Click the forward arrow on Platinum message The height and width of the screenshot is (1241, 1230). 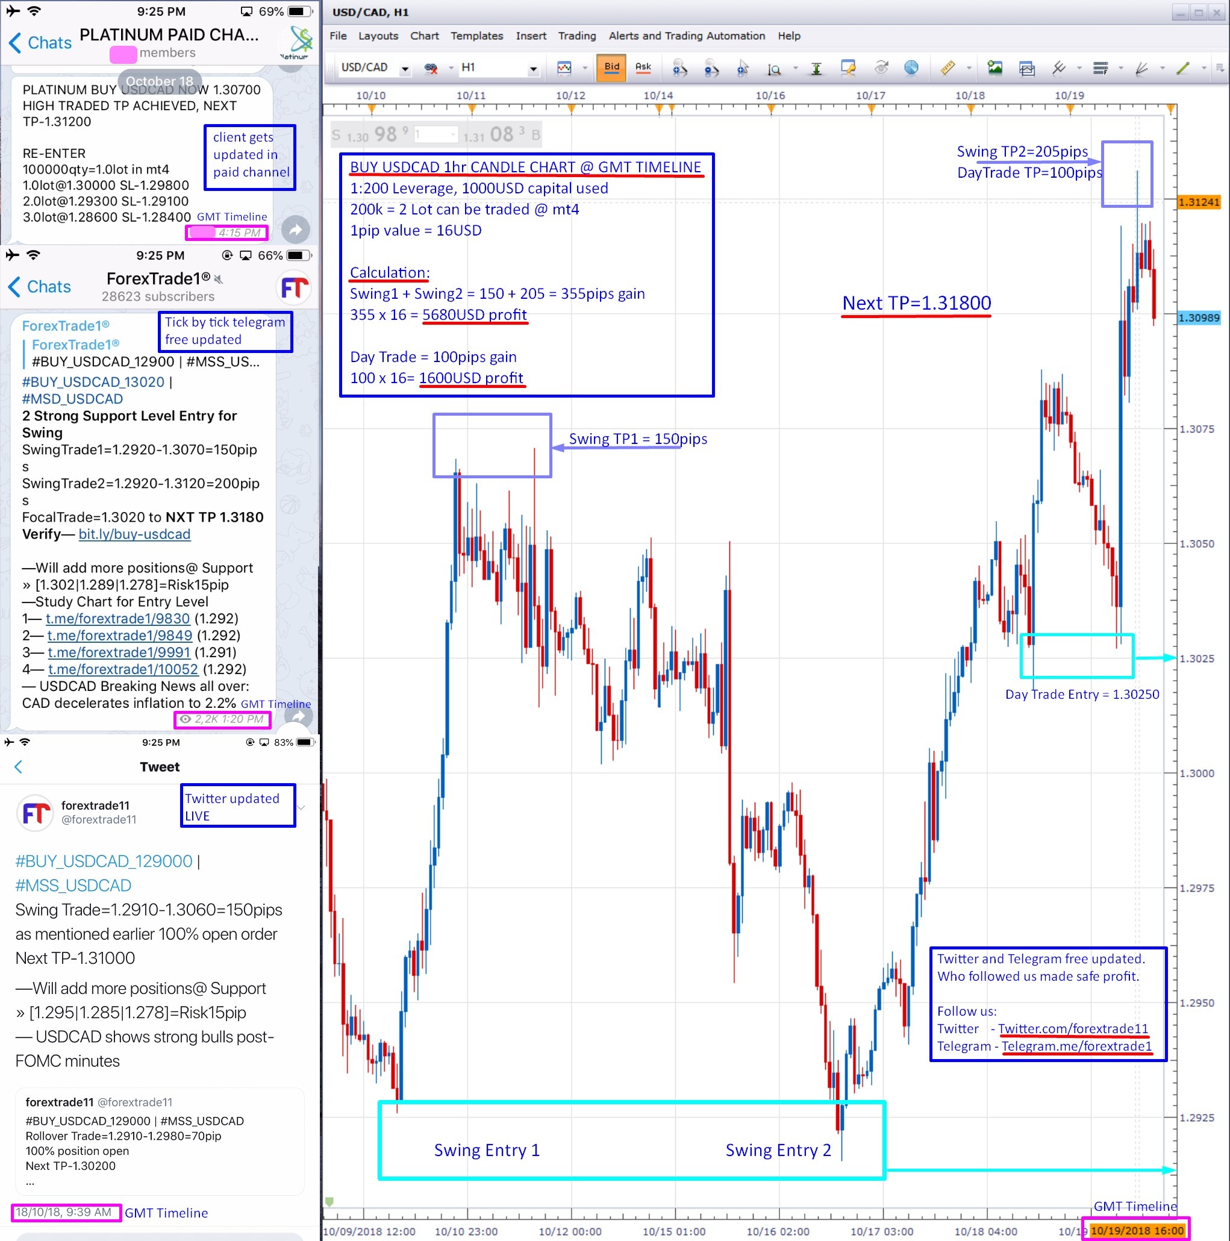(296, 230)
